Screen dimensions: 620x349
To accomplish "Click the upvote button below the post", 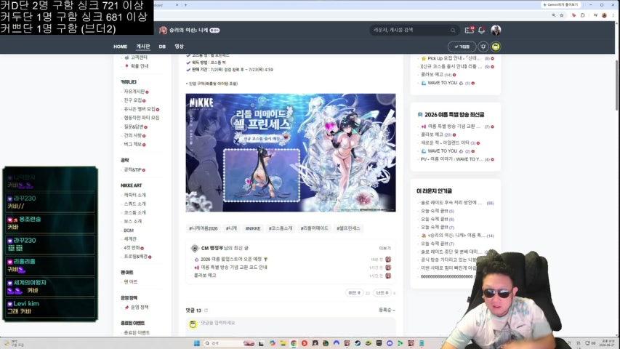I will coord(354,292).
